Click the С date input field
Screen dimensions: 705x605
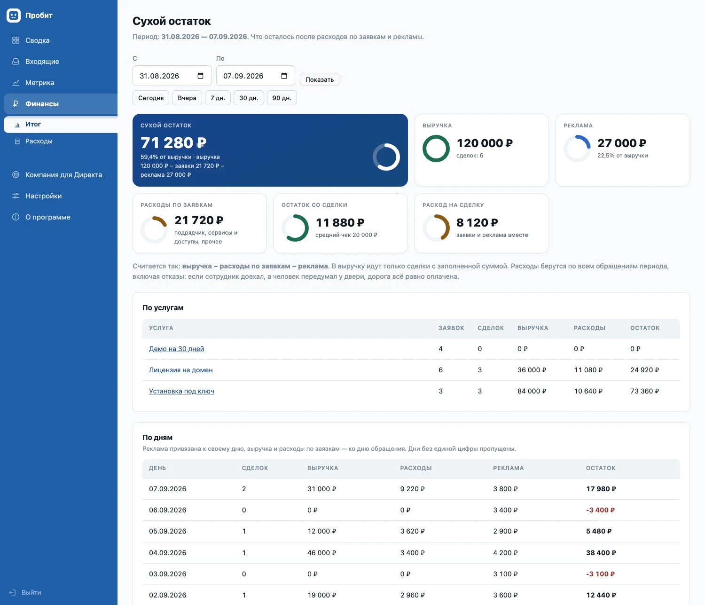coord(172,76)
